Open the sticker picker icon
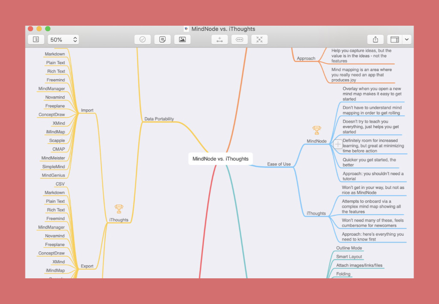This screenshot has height=304, width=439. point(162,39)
